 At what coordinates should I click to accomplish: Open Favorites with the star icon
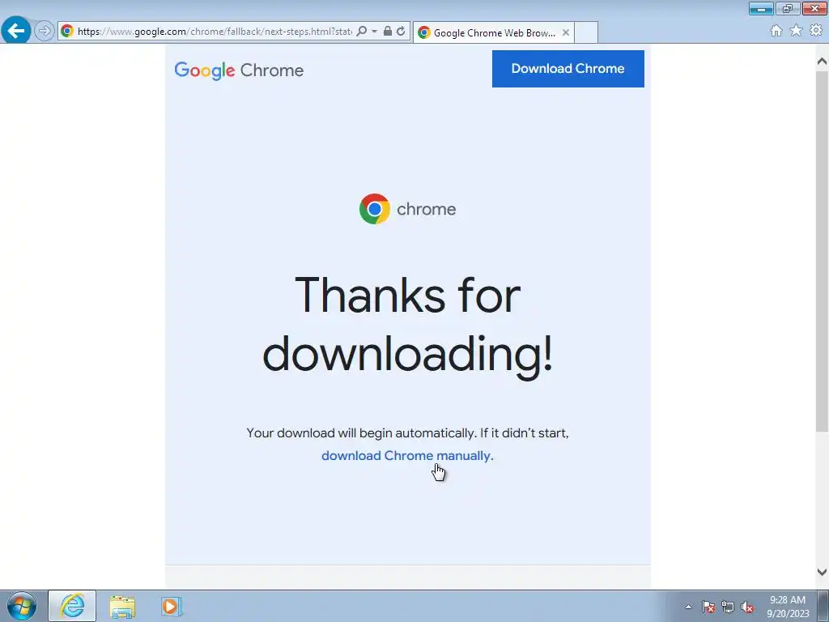pos(796,31)
